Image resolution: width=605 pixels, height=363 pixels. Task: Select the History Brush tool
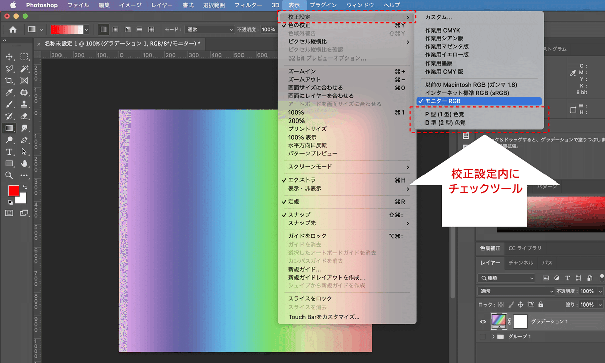9,116
